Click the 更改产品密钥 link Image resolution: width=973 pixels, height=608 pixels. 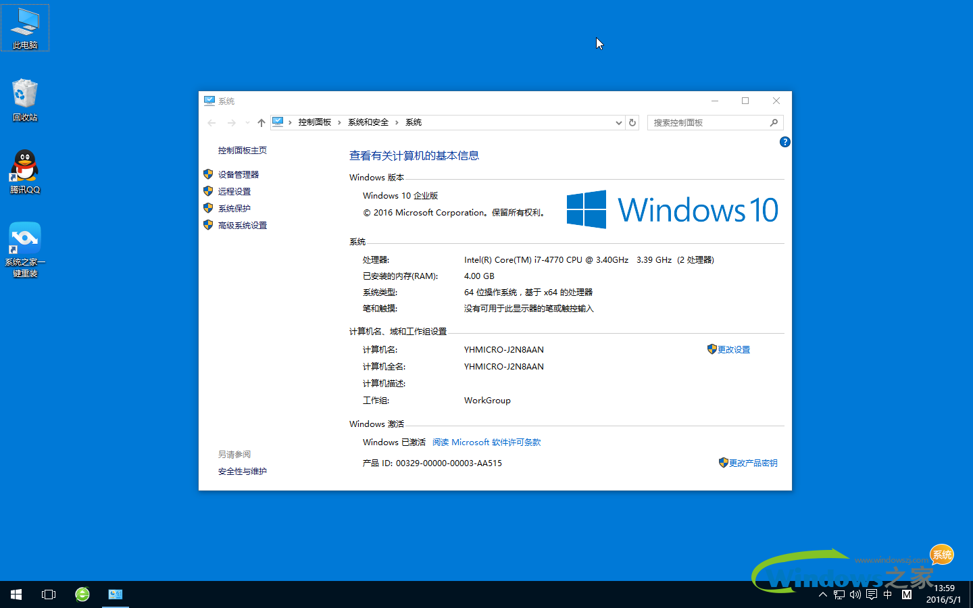click(753, 463)
